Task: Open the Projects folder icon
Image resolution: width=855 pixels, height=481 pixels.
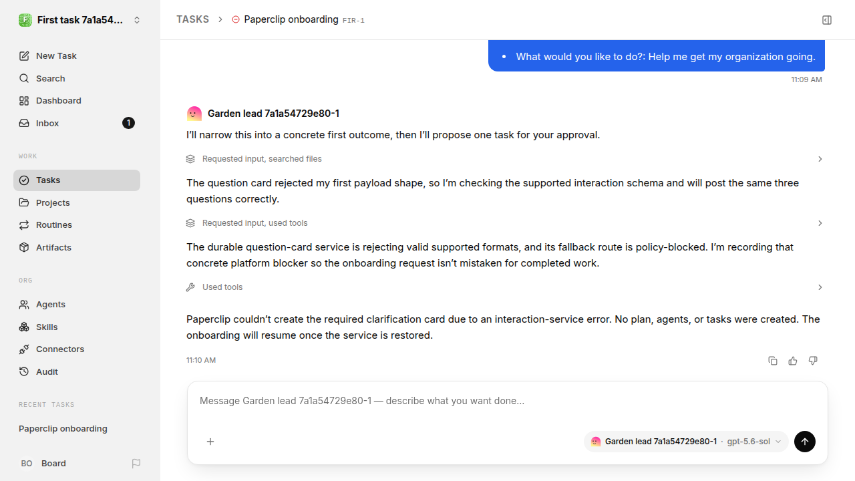Action: click(24, 203)
